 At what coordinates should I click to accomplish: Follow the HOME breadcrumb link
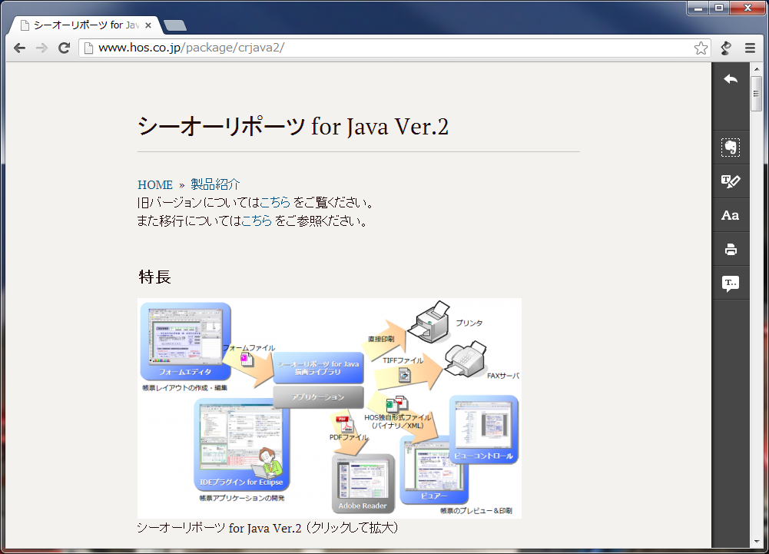[155, 185]
